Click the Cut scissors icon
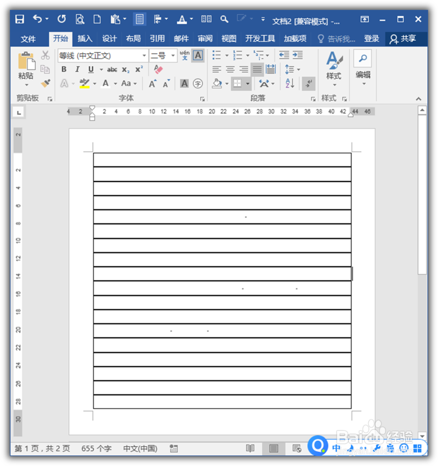This screenshot has width=438, height=466. click(46, 55)
